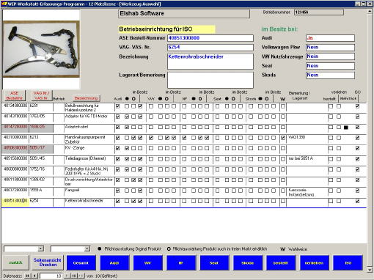Image resolution: width=374 pixels, height=280 pixels.
Task: Click Skoda field showing Nein
Action: tap(330, 75)
